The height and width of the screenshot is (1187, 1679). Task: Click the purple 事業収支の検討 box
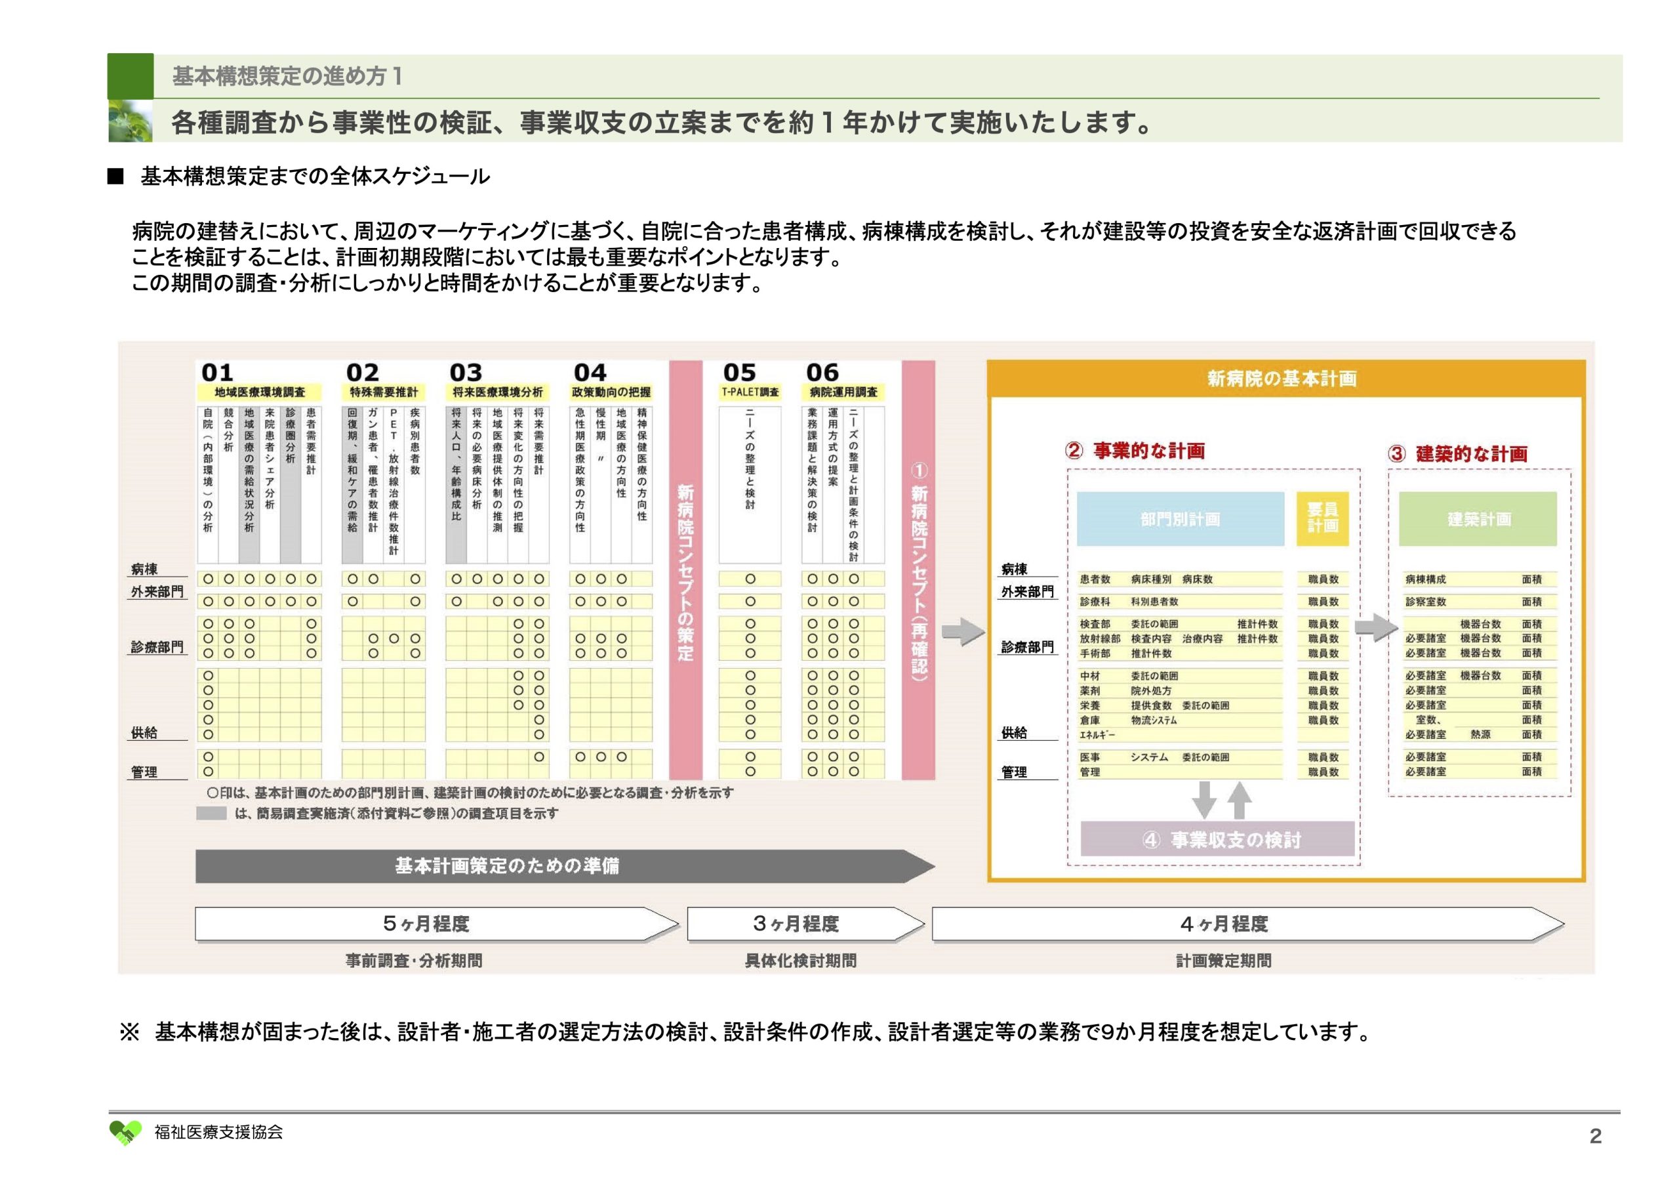(1217, 839)
